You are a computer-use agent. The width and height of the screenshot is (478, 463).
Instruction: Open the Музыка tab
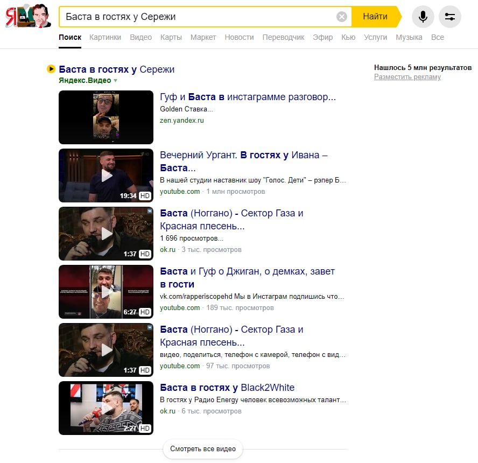409,37
